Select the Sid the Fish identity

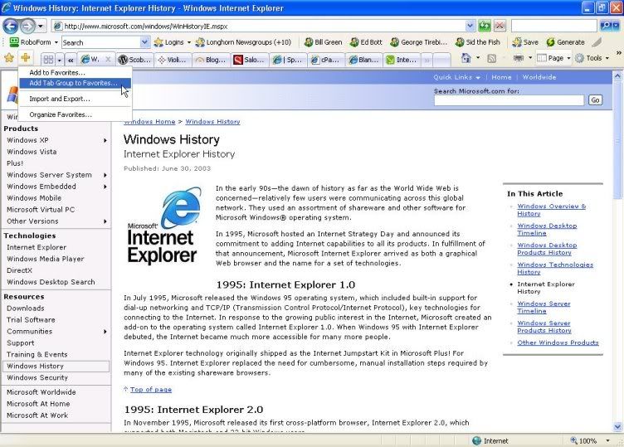point(478,42)
